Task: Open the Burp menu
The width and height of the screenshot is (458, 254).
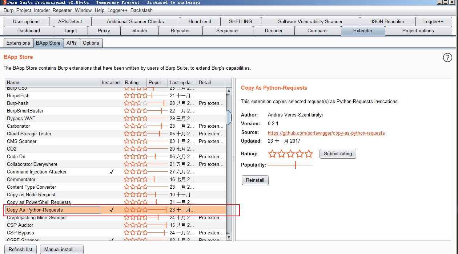Action: pyautogui.click(x=8, y=11)
